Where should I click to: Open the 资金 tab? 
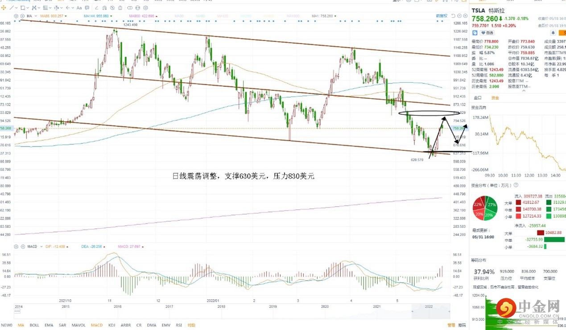coord(495,98)
